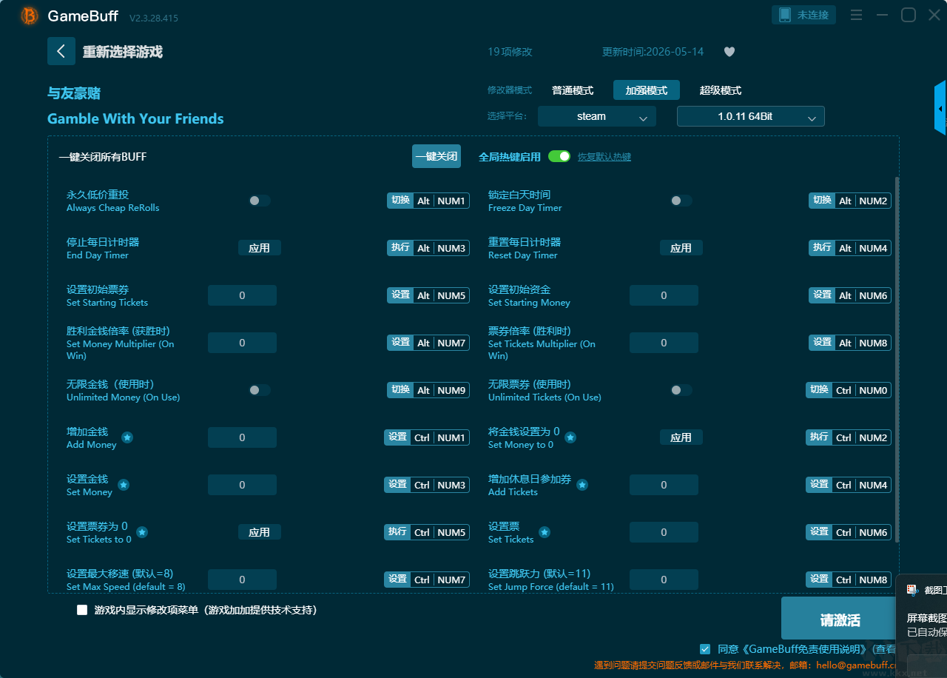Click Set Starting Tickets value field
Image resolution: width=947 pixels, height=678 pixels.
tap(242, 295)
